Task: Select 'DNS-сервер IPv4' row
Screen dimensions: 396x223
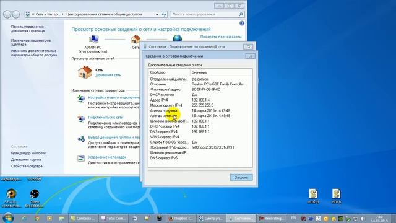Action: tap(200, 132)
